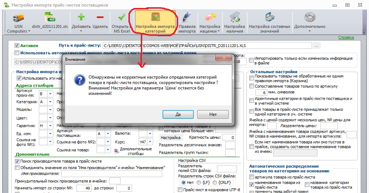
Task: Open the Справка link
Action: coord(346,37)
